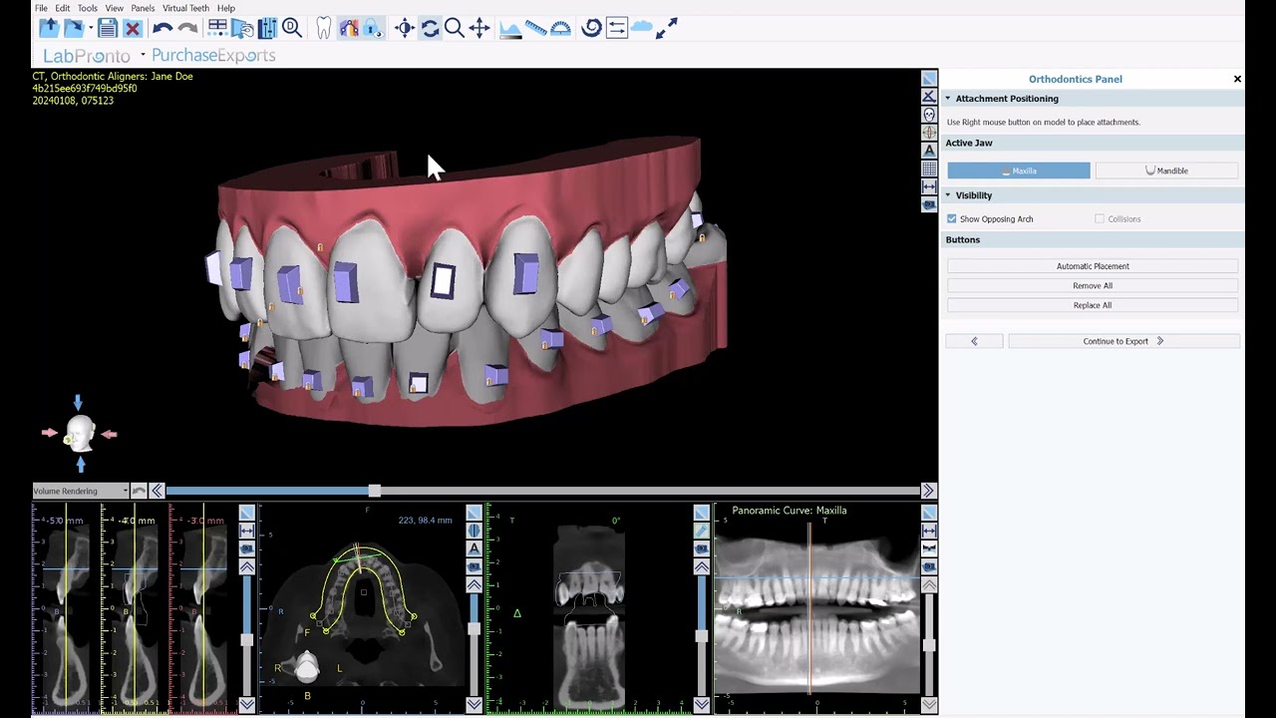
Task: Click the Redo arrow in the toolbar
Action: (187, 29)
